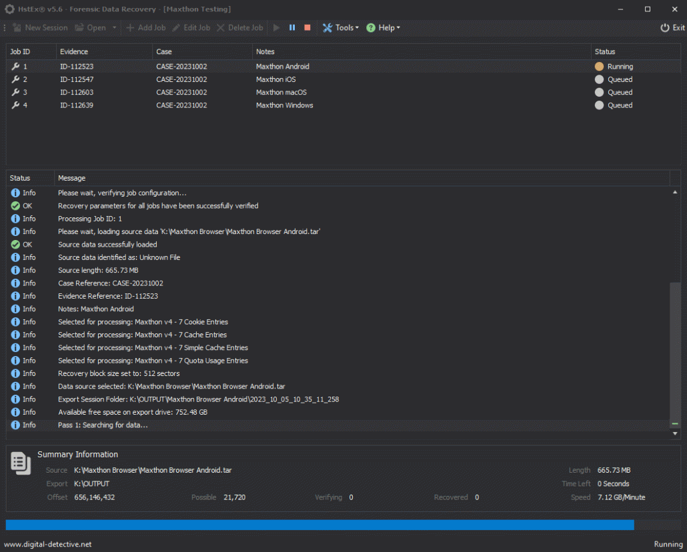Select log line 'Maxthon v4 - 7 Quota Usage Entries'
The image size is (687, 552).
(x=337, y=361)
